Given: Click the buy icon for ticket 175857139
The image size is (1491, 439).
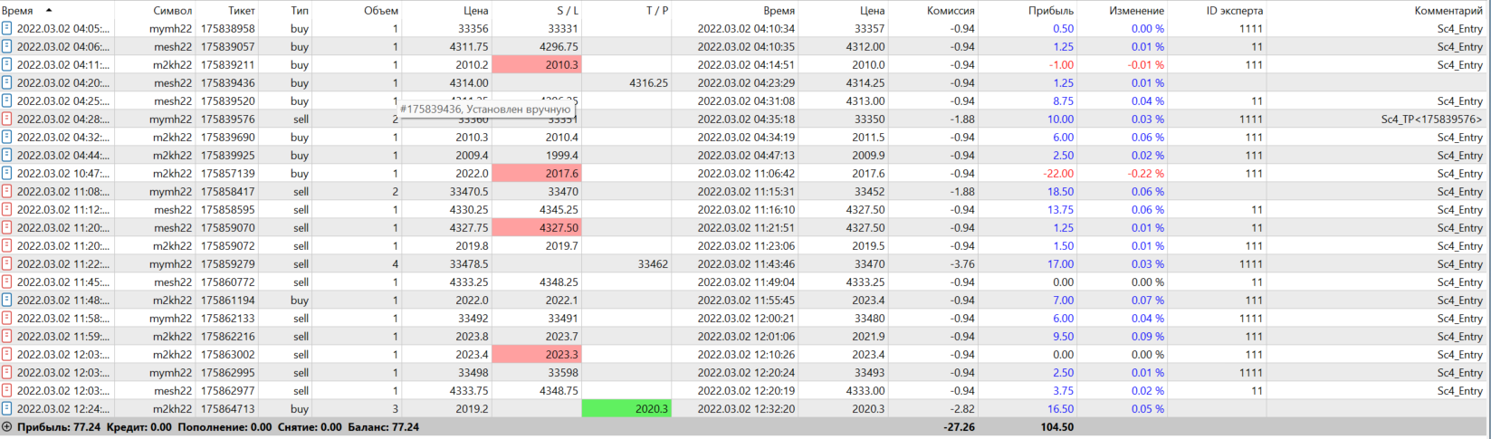Looking at the screenshot, I should [7, 173].
